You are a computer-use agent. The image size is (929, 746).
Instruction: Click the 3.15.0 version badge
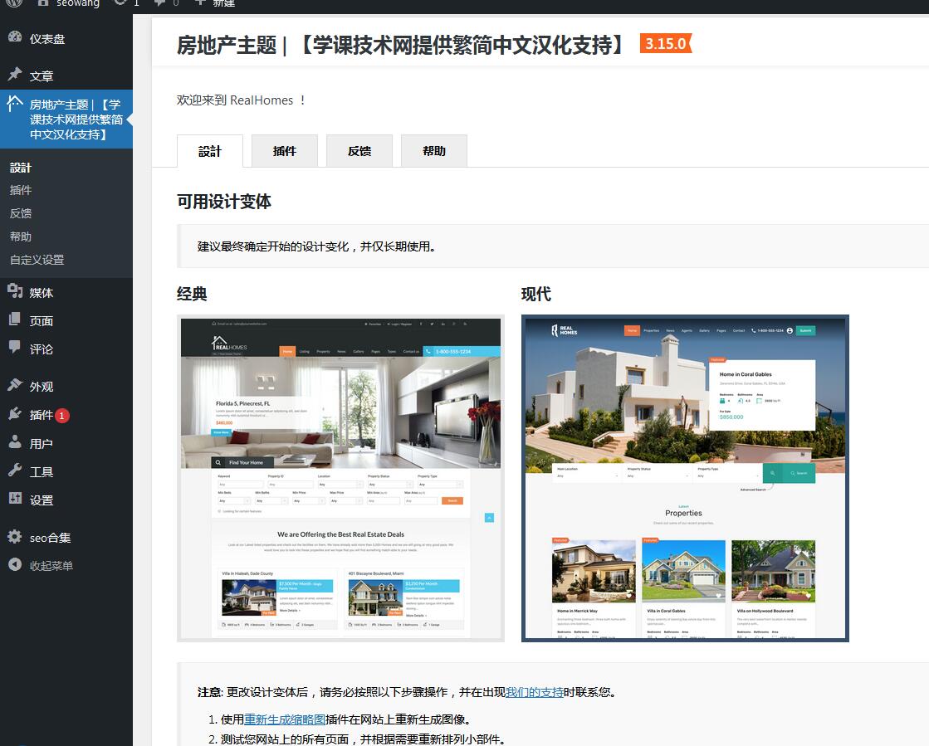pos(665,43)
